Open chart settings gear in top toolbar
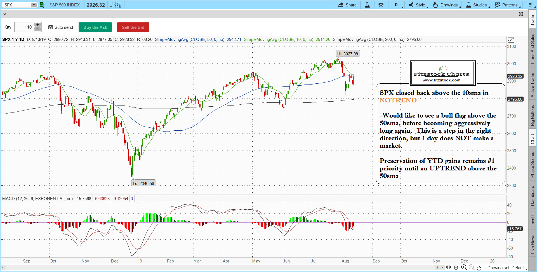The height and width of the screenshot is (272, 537). pos(381,5)
